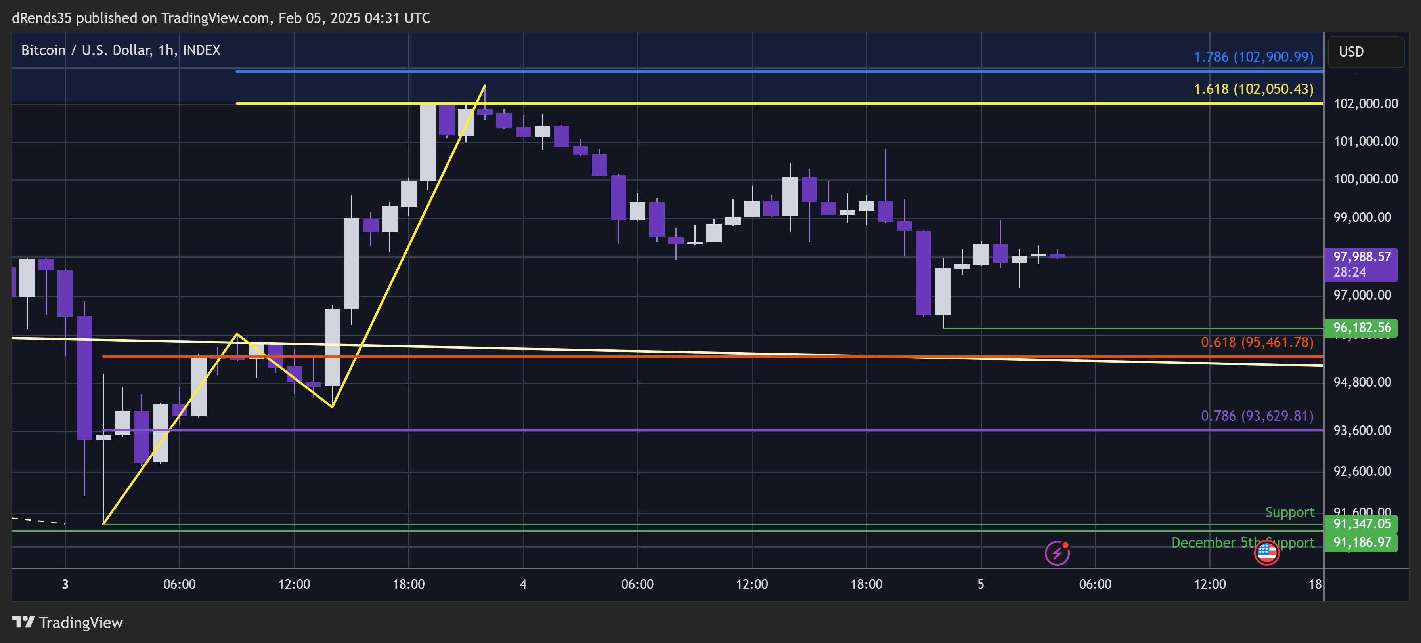Click the 97,000.00 price axis label
1421x643 pixels.
tap(1362, 295)
